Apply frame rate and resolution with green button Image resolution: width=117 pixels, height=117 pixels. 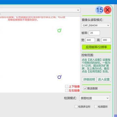[97, 47]
